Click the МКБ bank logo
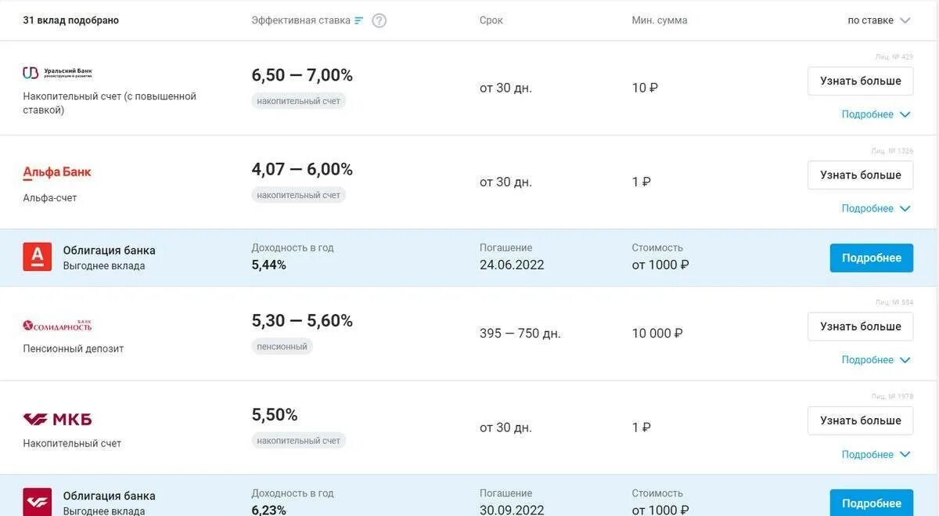 point(57,420)
